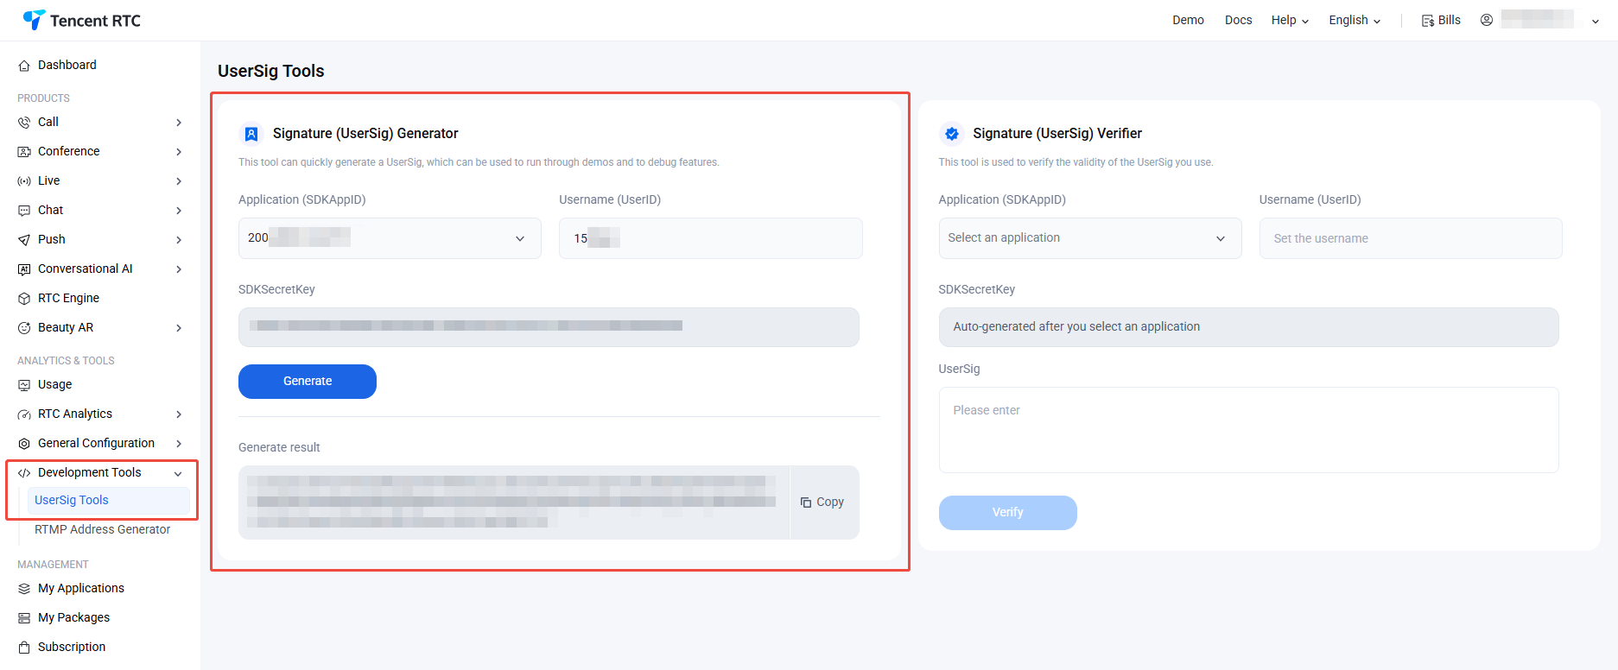Viewport: 1618px width, 670px height.
Task: Click the RTC Engine cube icon
Action: click(x=24, y=299)
